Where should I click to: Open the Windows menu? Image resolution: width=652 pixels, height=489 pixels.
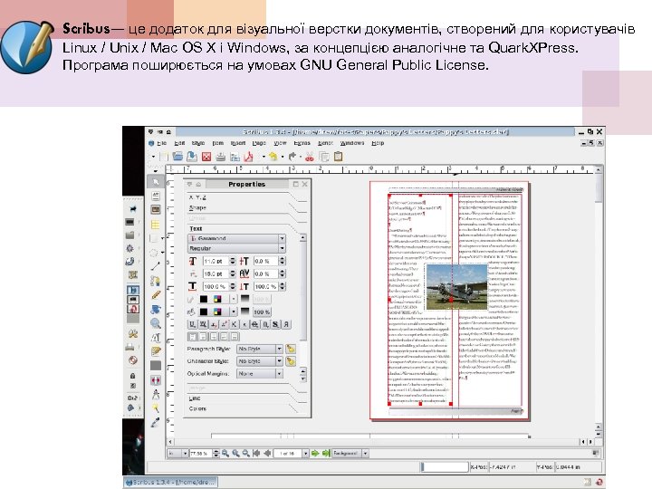pyautogui.click(x=351, y=143)
